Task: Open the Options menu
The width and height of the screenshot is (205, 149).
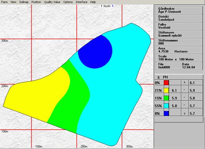Action: (68, 2)
